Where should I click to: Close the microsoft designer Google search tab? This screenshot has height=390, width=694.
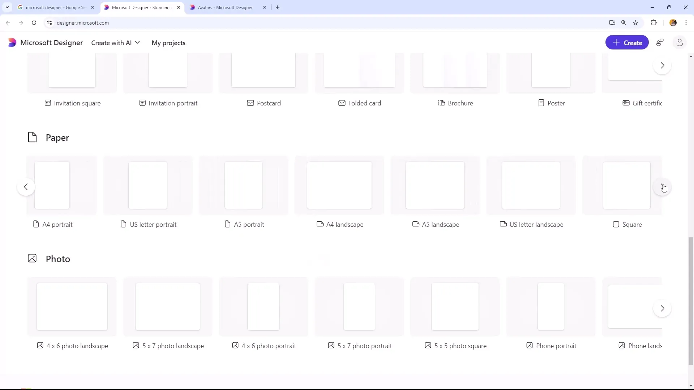[93, 7]
